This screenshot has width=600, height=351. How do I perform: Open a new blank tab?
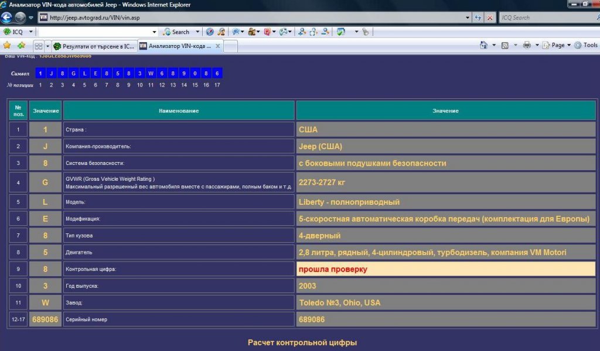coord(230,46)
